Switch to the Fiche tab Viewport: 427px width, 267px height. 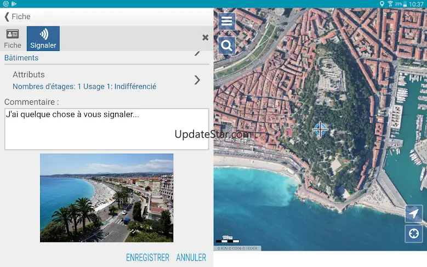point(13,38)
